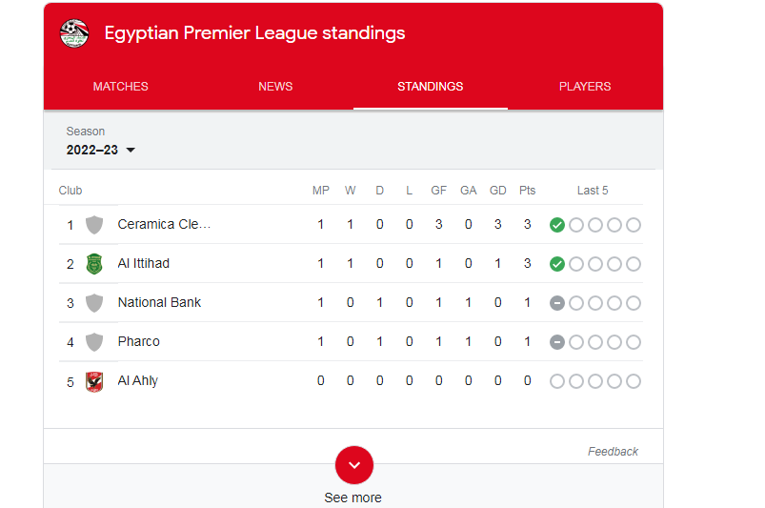
Task: Click Al Ahly first empty result circle
Action: click(557, 381)
